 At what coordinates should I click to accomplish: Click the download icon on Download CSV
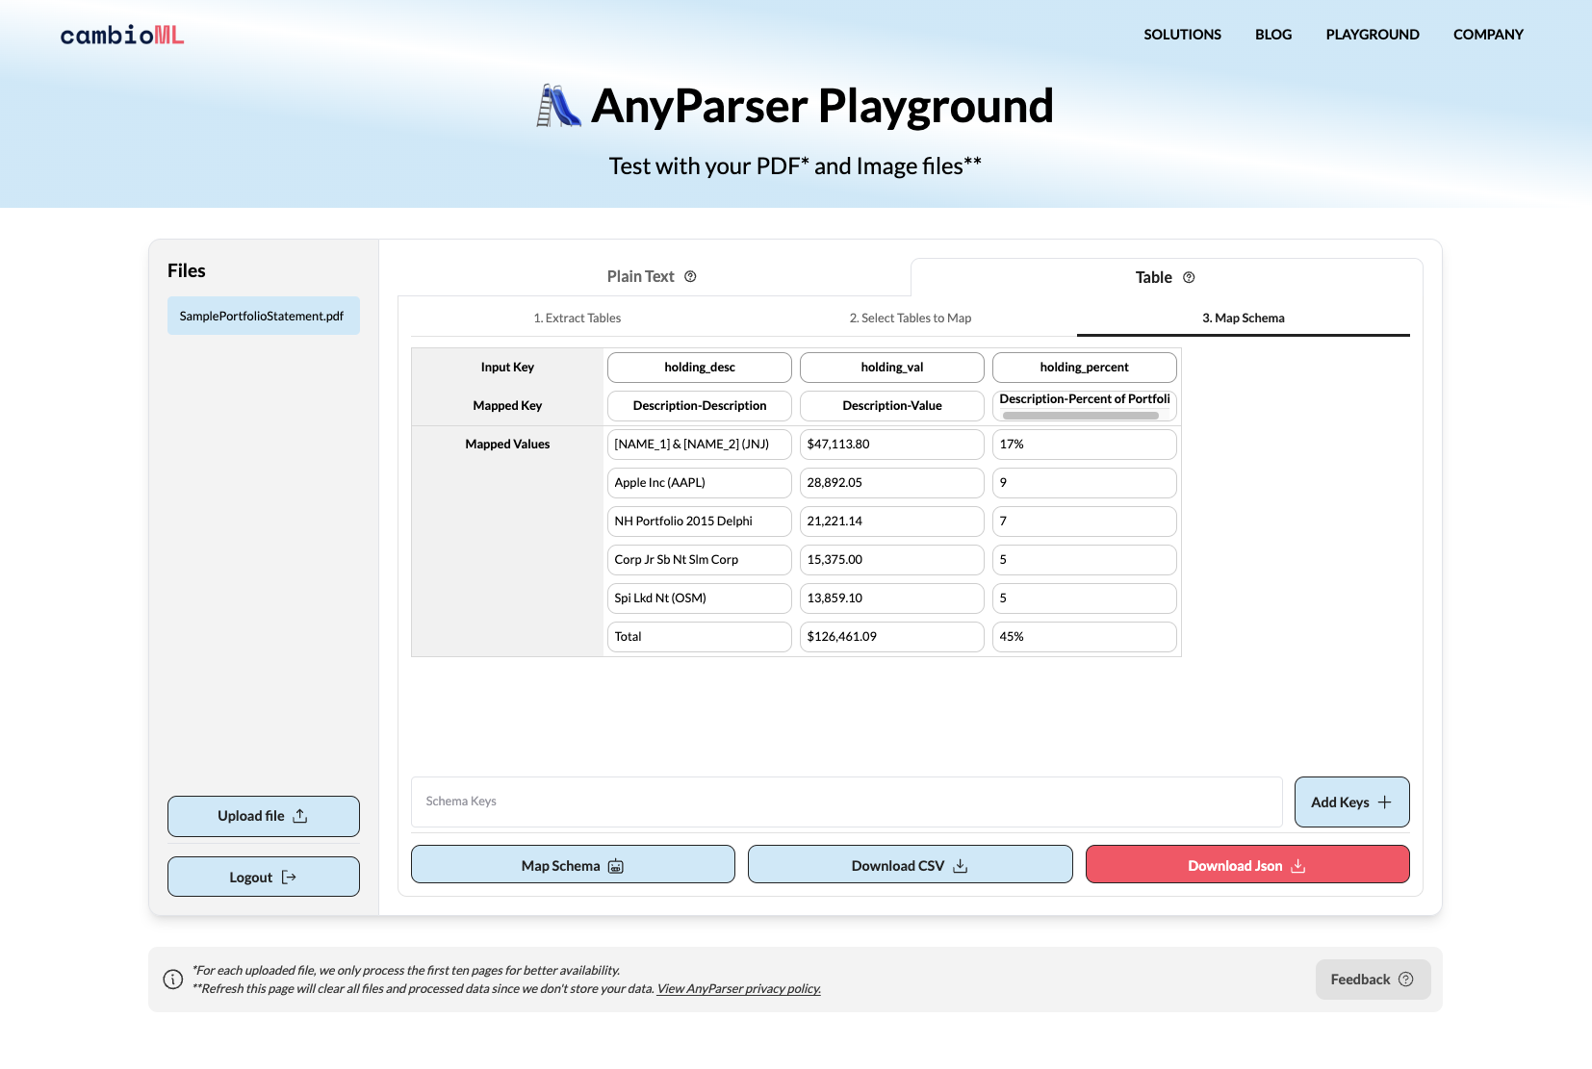960,866
